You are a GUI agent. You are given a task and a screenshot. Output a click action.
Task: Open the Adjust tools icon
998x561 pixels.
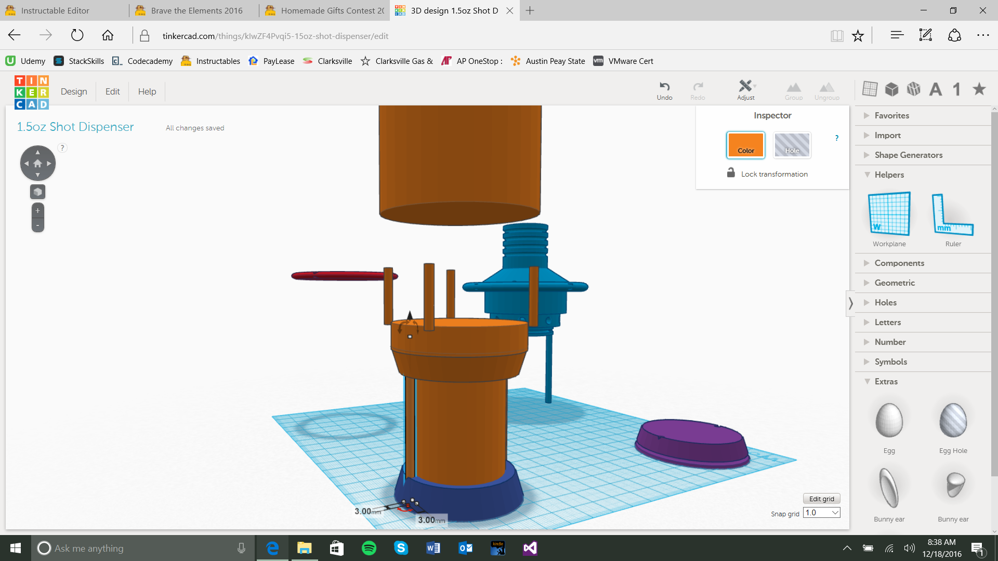[x=745, y=86]
